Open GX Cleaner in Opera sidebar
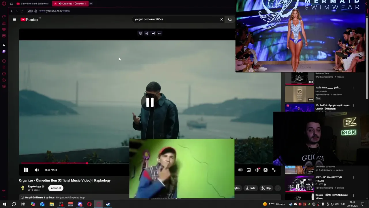 coord(4,23)
